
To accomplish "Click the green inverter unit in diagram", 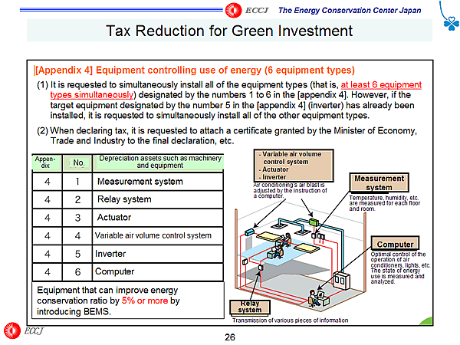I will click(314, 222).
